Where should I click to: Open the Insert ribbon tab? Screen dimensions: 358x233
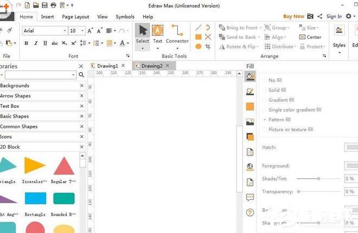coord(47,17)
